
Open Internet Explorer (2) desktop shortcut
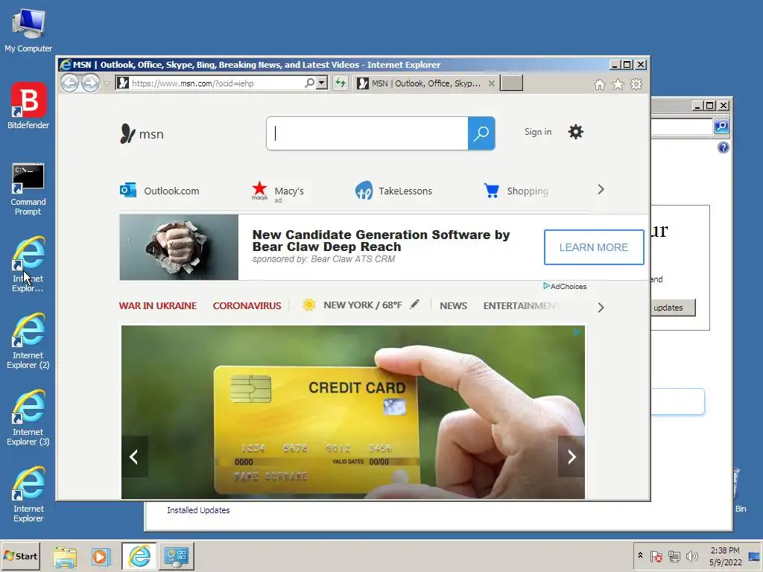(x=28, y=341)
